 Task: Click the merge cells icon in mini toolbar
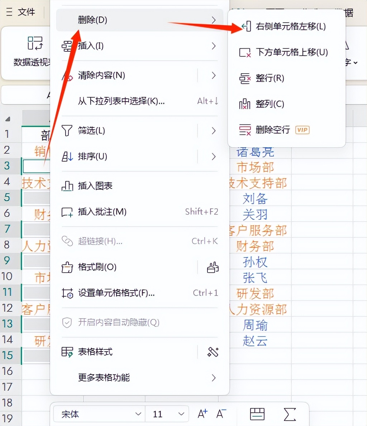pyautogui.click(x=257, y=414)
